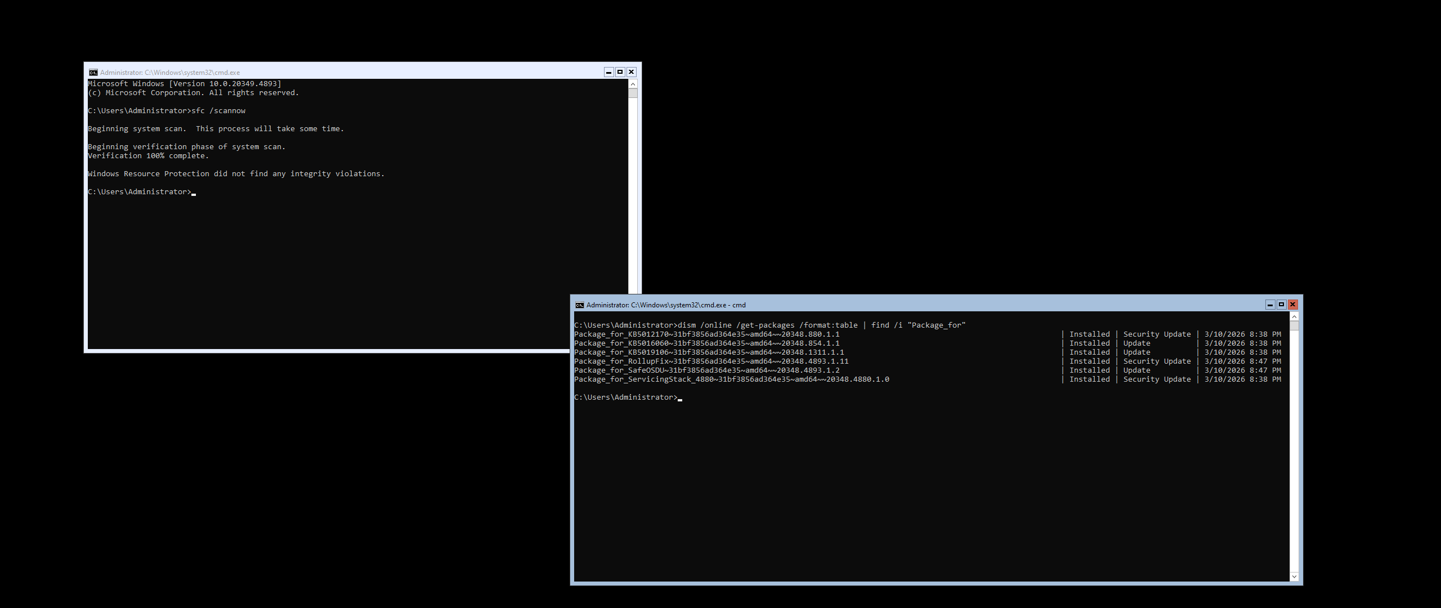Click the prompt cursor in the dism window
The width and height of the screenshot is (1441, 608).
tap(680, 398)
